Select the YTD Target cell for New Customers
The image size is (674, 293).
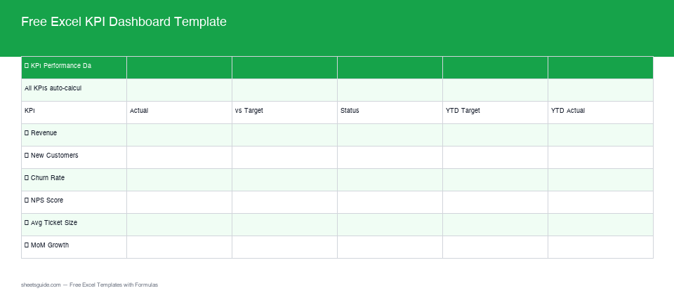click(x=495, y=158)
